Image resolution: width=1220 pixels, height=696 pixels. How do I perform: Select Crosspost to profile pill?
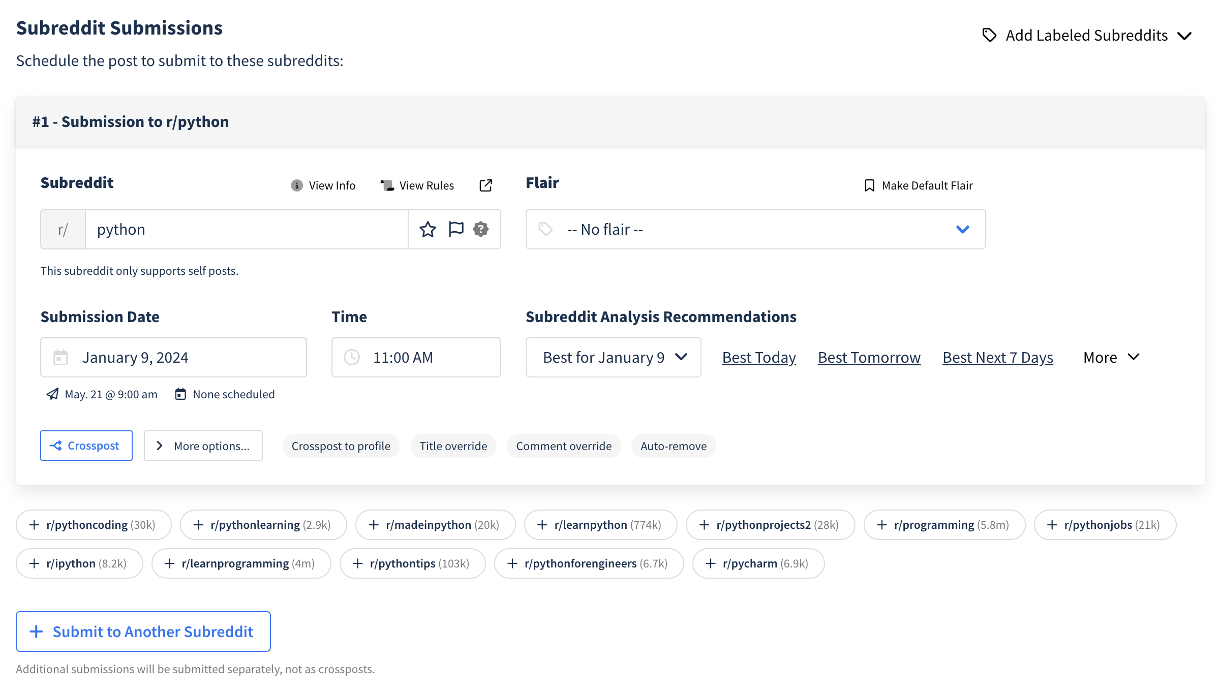coord(341,446)
